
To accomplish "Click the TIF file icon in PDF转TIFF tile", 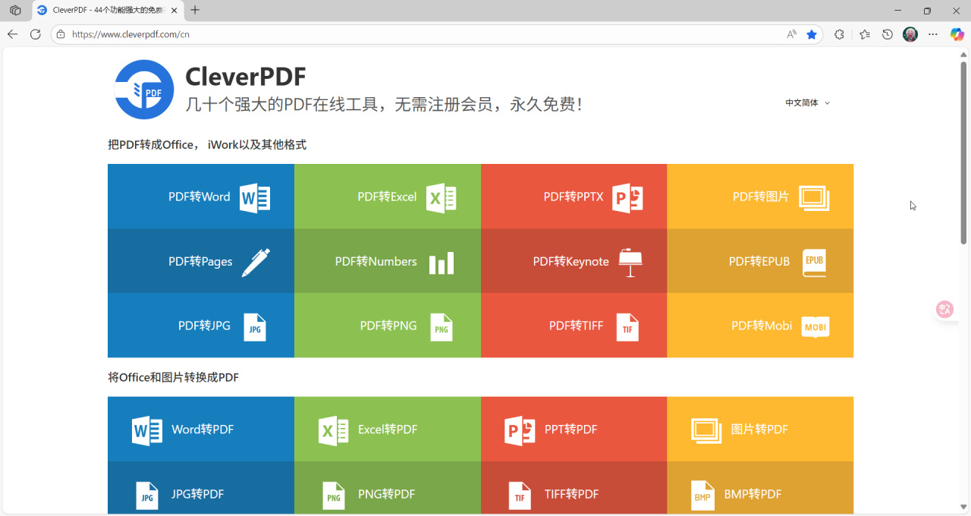I will coord(627,327).
